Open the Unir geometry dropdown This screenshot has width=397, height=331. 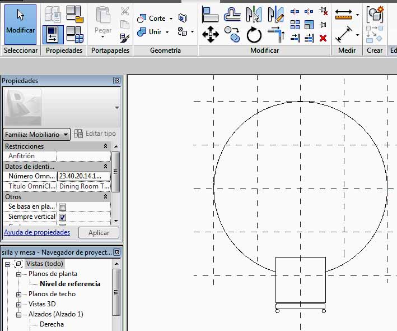click(x=167, y=32)
